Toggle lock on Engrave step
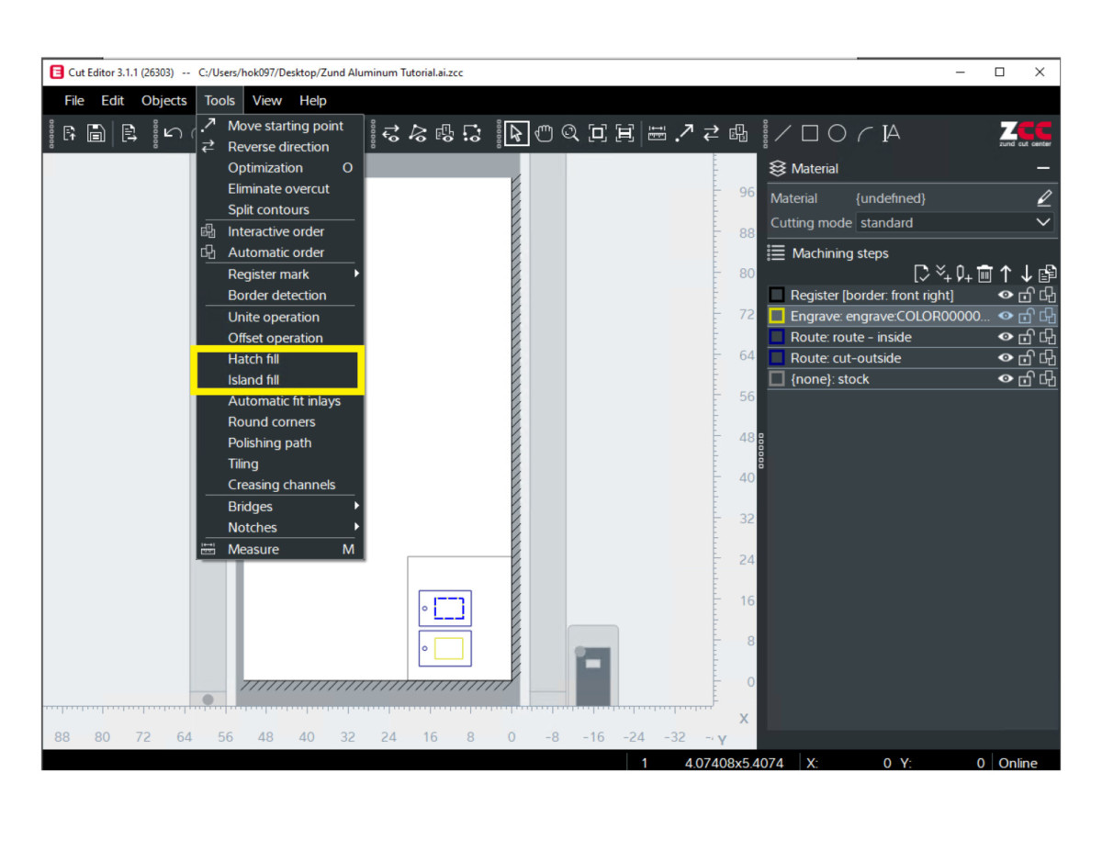 (1027, 316)
